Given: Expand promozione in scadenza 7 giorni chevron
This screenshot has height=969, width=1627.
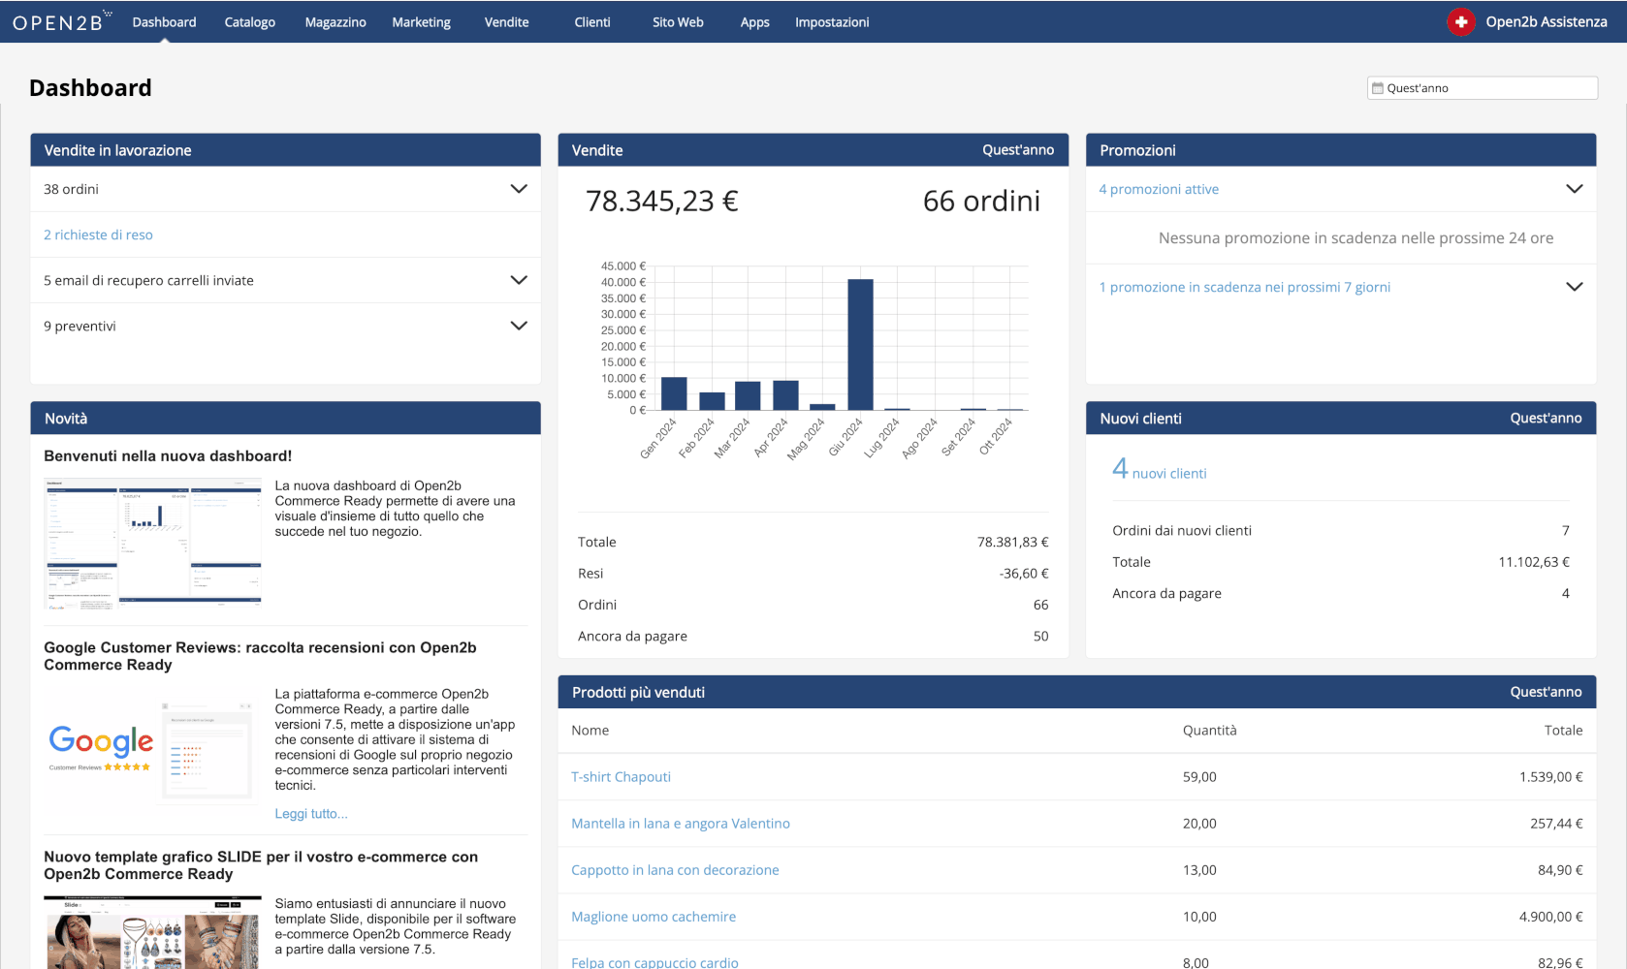Looking at the screenshot, I should (x=1574, y=287).
